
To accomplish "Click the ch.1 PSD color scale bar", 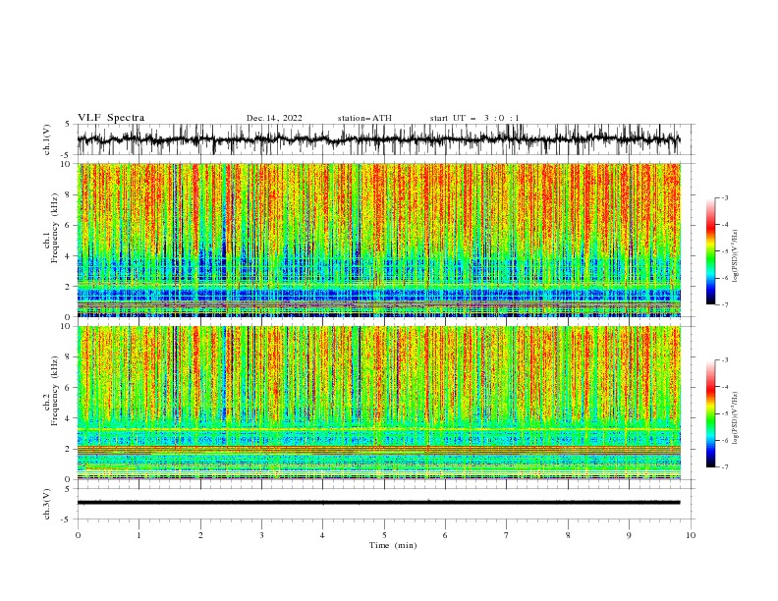I will coord(711,251).
